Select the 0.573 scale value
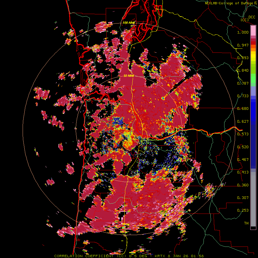The height and width of the screenshot is (258, 258). pos(243,134)
